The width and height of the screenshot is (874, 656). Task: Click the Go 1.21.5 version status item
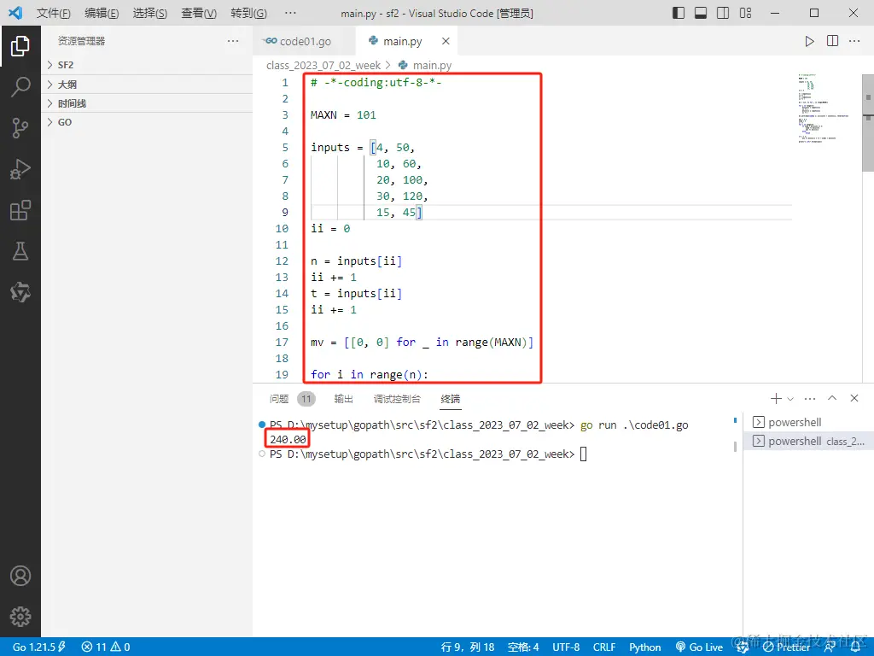coord(39,647)
